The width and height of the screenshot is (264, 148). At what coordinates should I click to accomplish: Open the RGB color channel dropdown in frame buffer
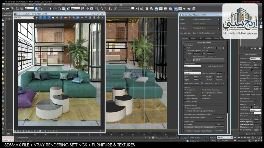coord(24,17)
